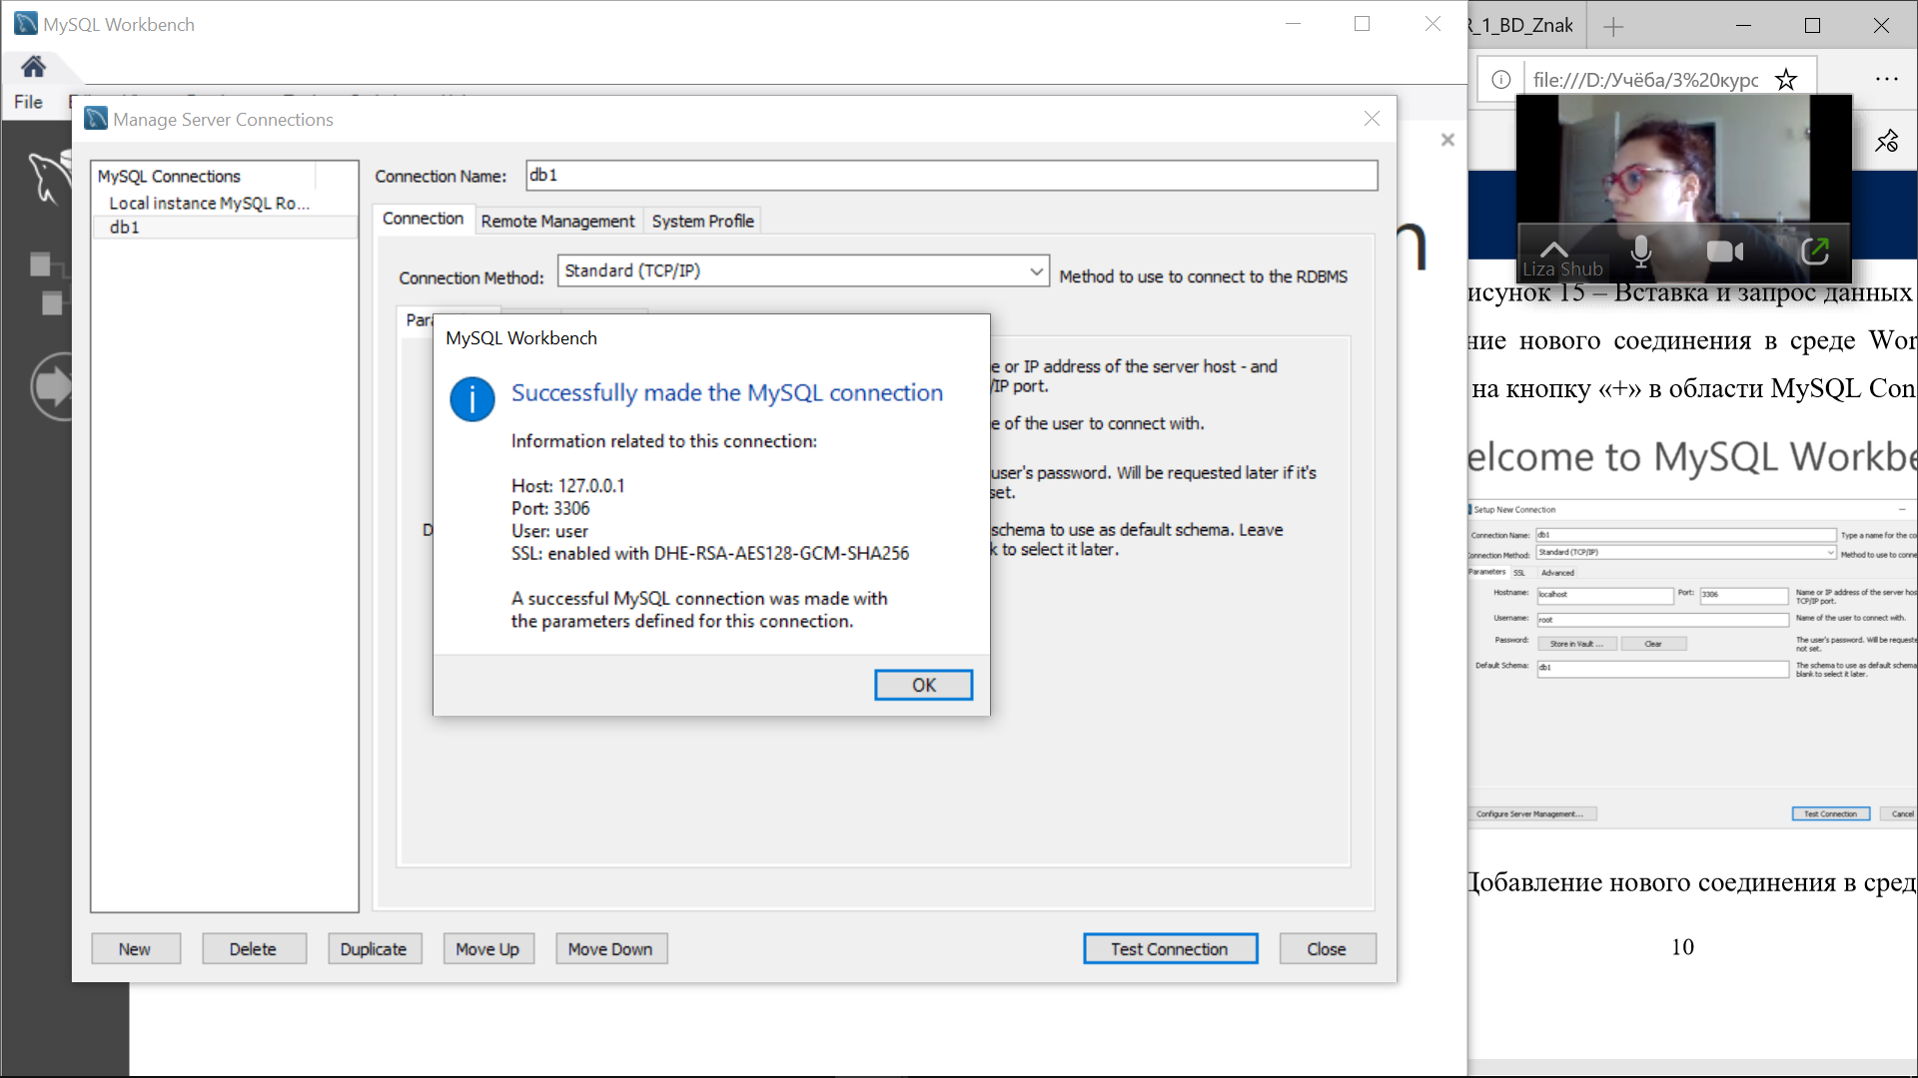Viewport: 1918px width, 1078px height.
Task: Click the Manage Server Connections dialog icon
Action: coord(96,119)
